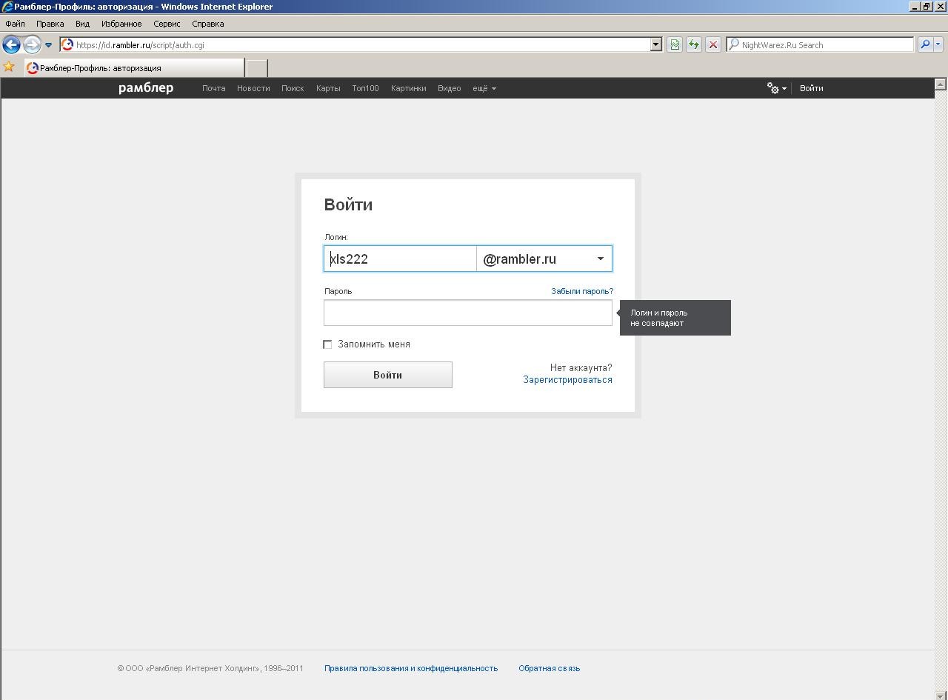The height and width of the screenshot is (700, 948).
Task: Click the search magnifier button
Action: (x=924, y=44)
